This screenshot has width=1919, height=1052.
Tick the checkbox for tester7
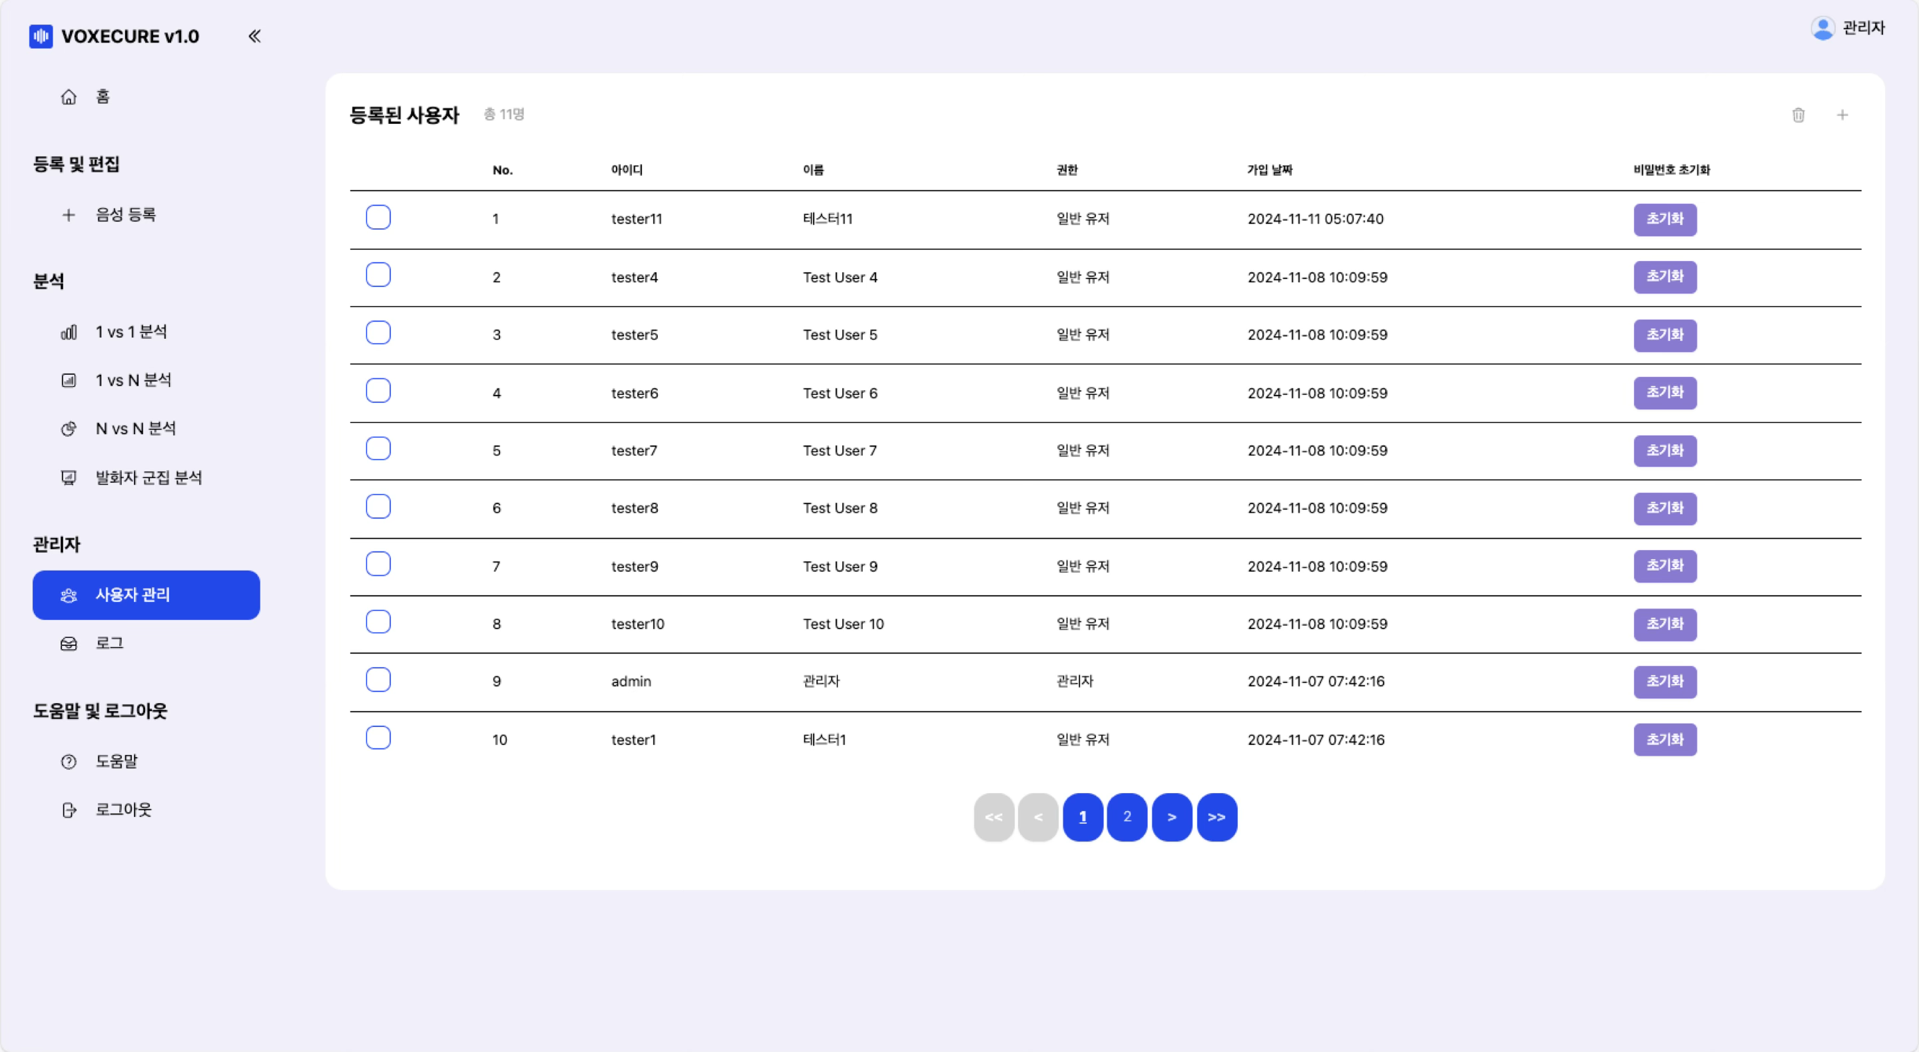tap(378, 449)
